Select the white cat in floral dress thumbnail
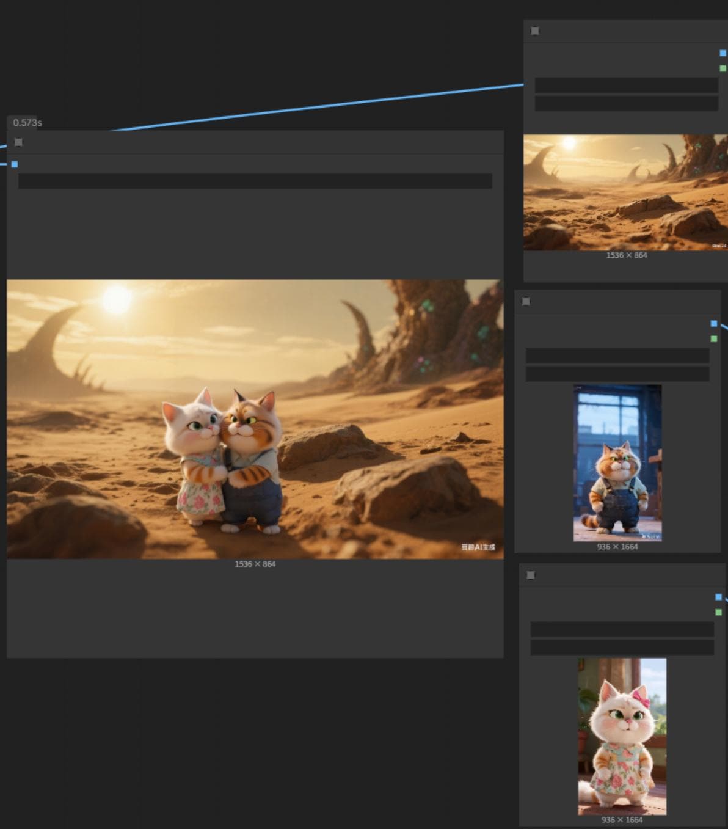The image size is (728, 829). coord(622,736)
